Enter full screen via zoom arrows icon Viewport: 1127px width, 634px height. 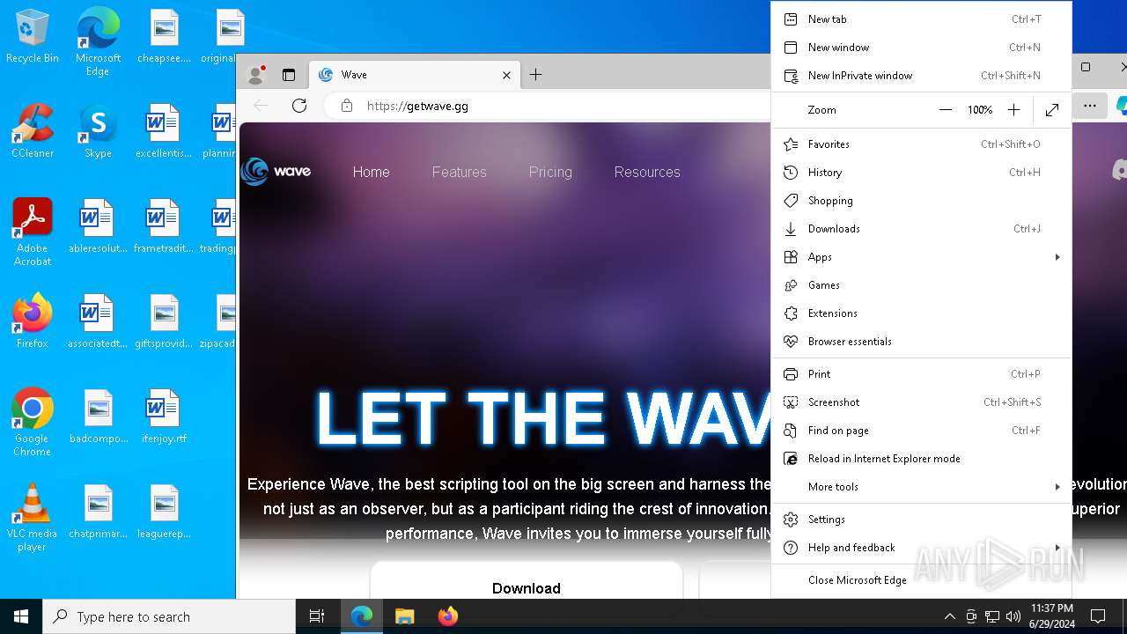pyautogui.click(x=1052, y=110)
